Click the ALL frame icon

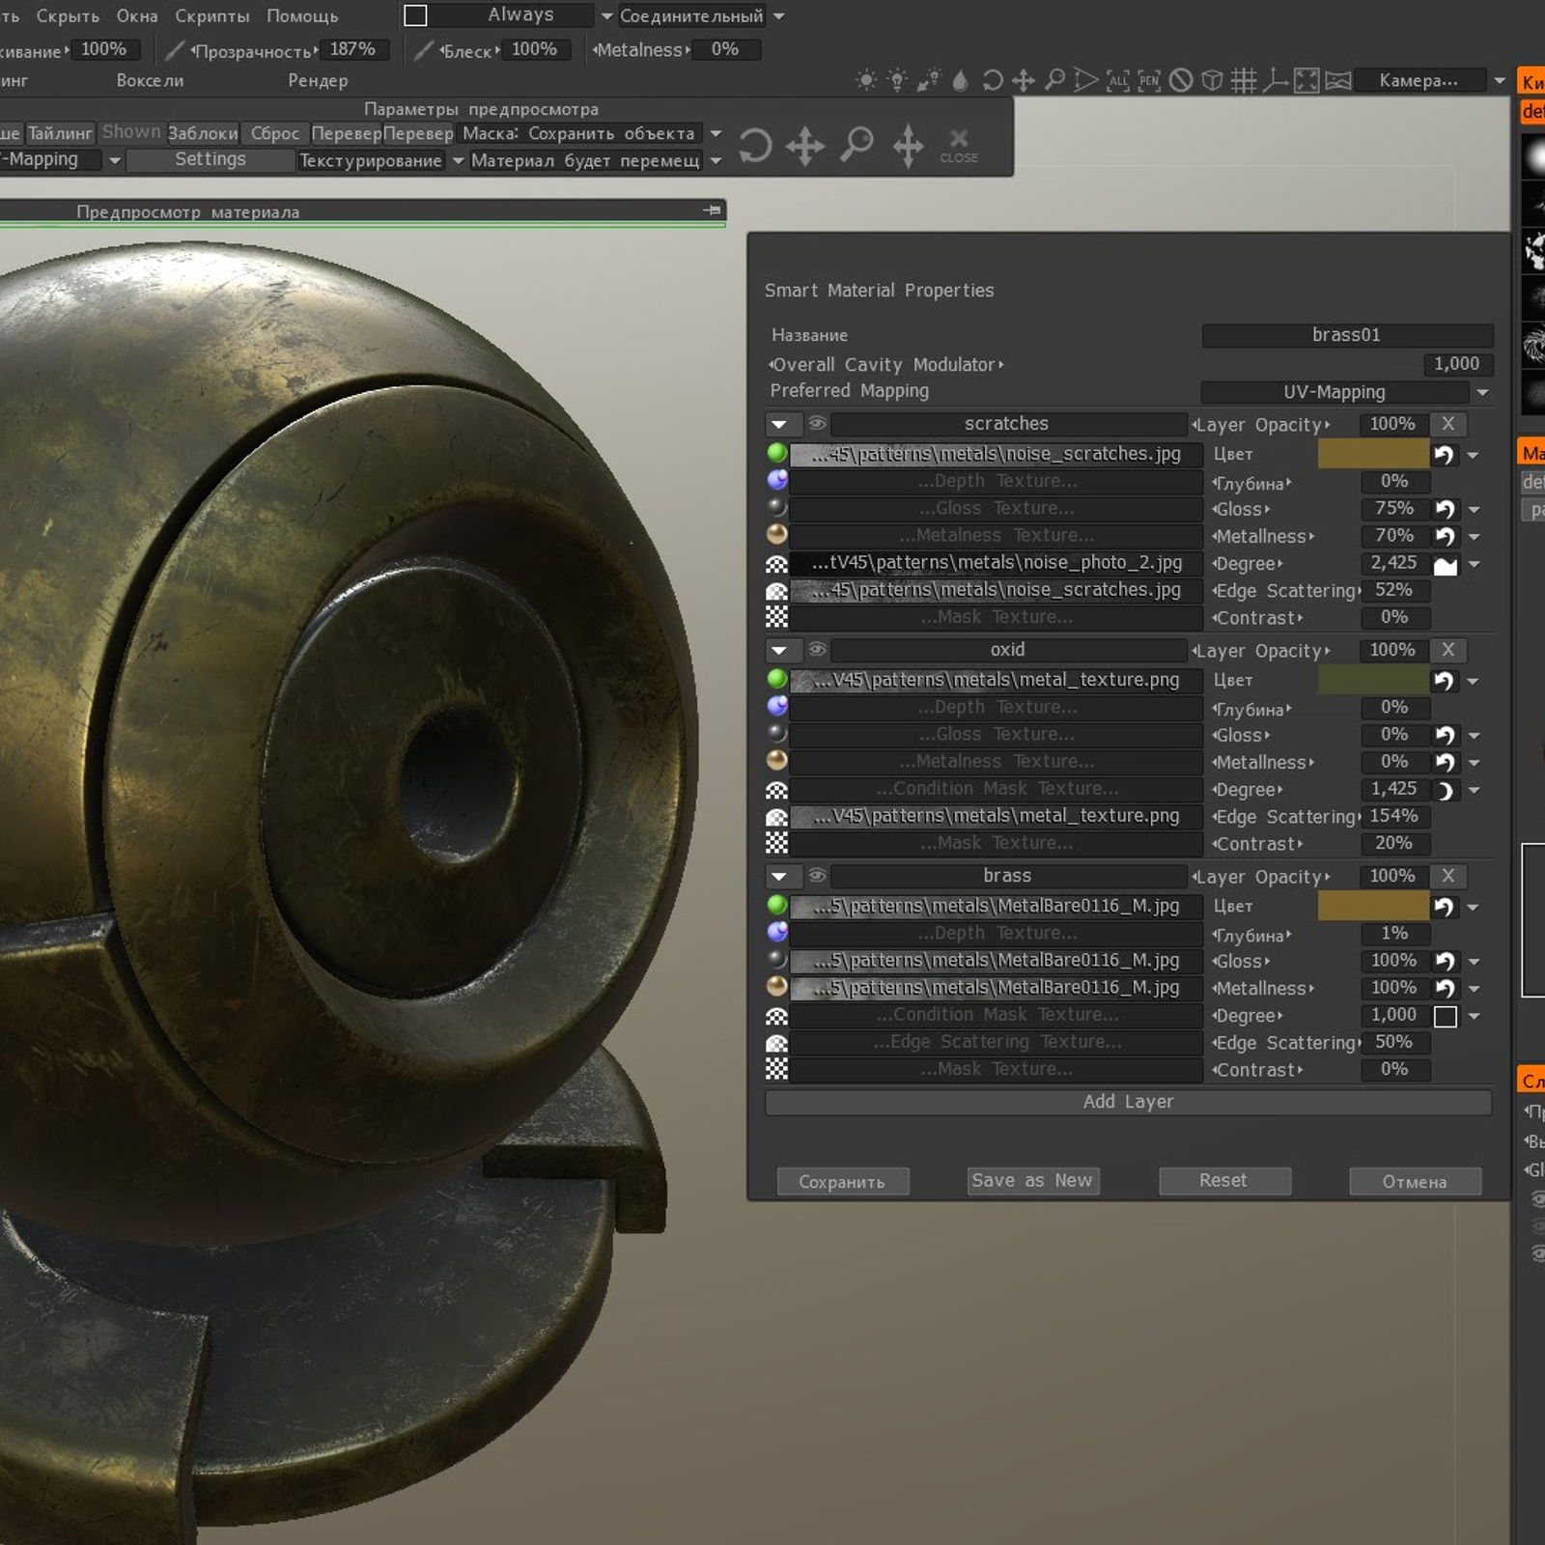(x=1117, y=80)
